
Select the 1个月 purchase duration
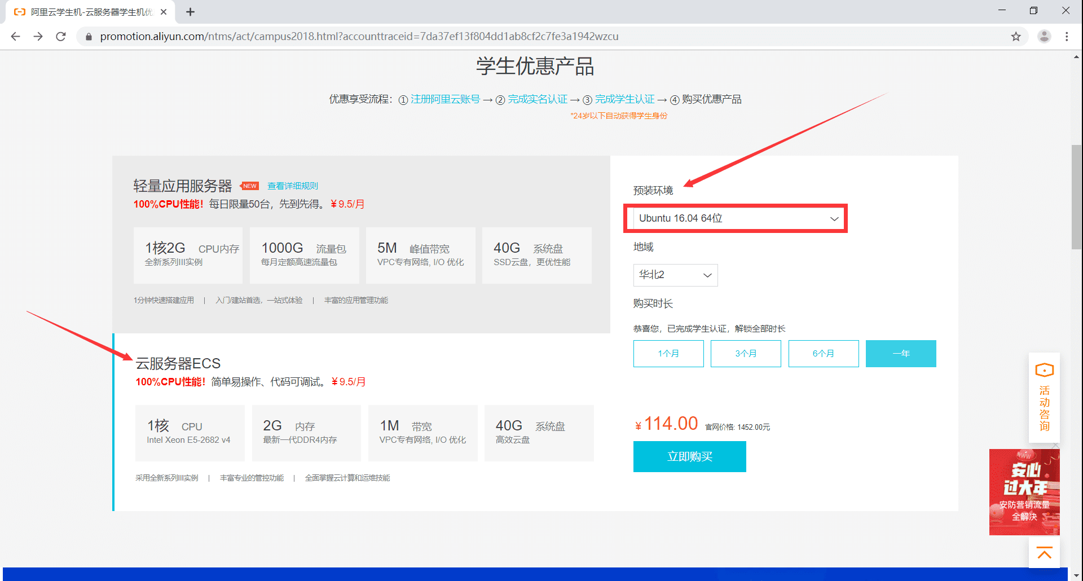coord(668,354)
